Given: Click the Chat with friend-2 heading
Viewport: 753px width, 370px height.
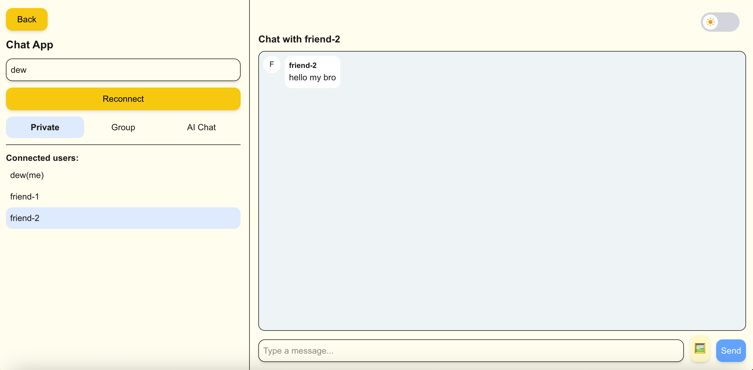Looking at the screenshot, I should [x=299, y=39].
